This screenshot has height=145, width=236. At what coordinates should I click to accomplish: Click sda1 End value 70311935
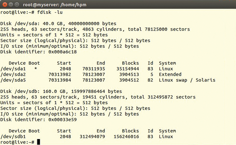94,69
